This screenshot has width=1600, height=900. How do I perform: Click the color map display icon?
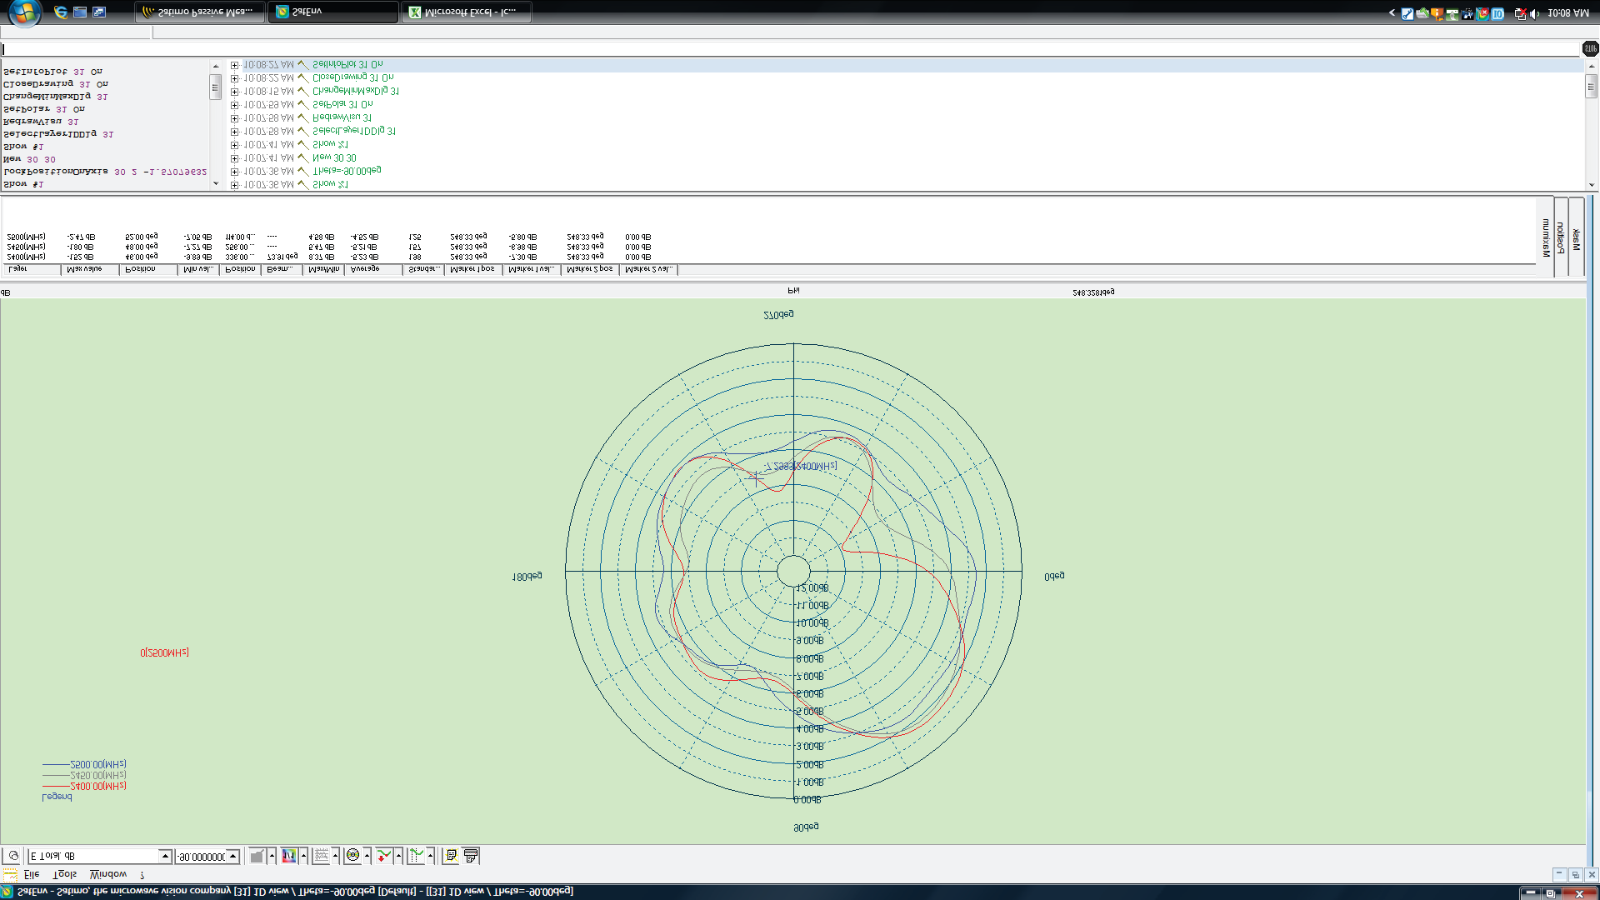pos(289,856)
